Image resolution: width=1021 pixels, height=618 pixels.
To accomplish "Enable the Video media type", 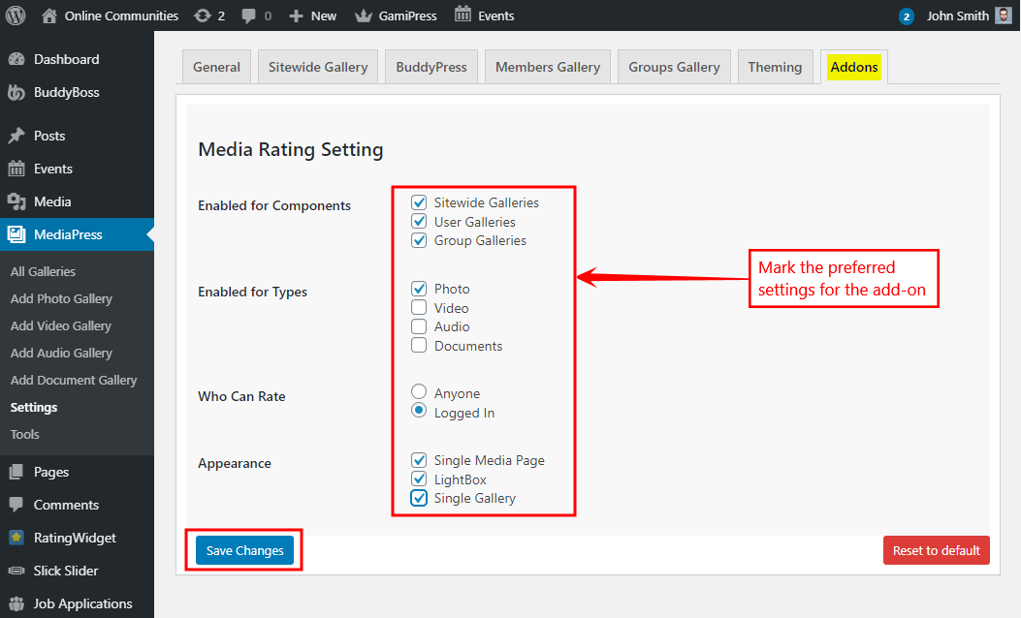I will (x=419, y=307).
